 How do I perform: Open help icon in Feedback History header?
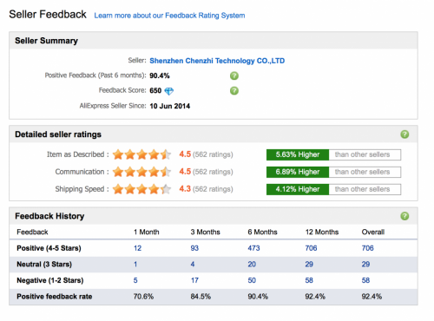point(404,216)
